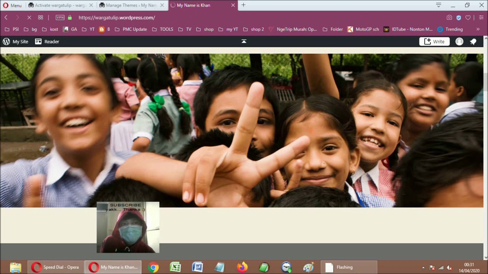
Task: Open the GA bookmark
Action: pyautogui.click(x=70, y=29)
